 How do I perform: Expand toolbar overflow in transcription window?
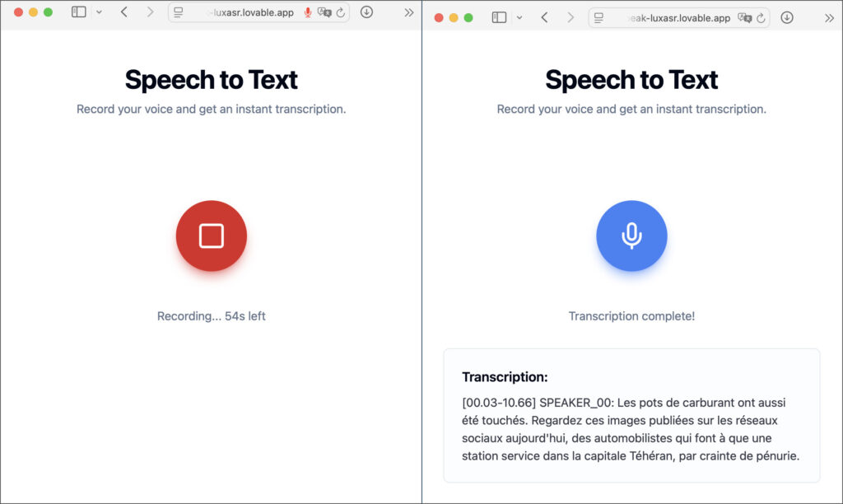click(x=829, y=17)
